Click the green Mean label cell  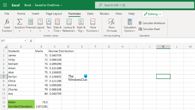(x=21, y=102)
